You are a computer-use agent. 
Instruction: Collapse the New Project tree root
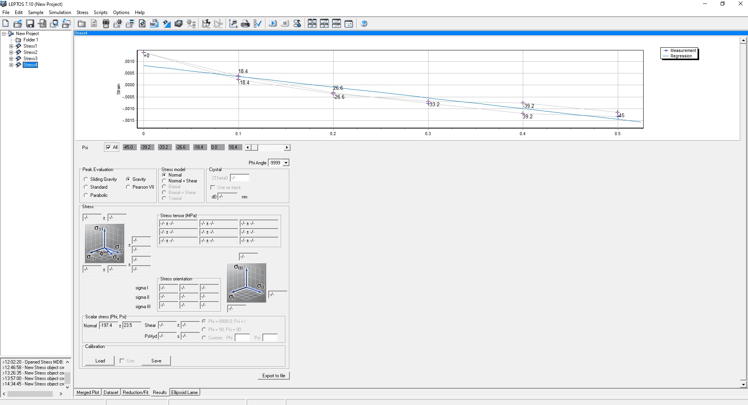tap(4, 34)
